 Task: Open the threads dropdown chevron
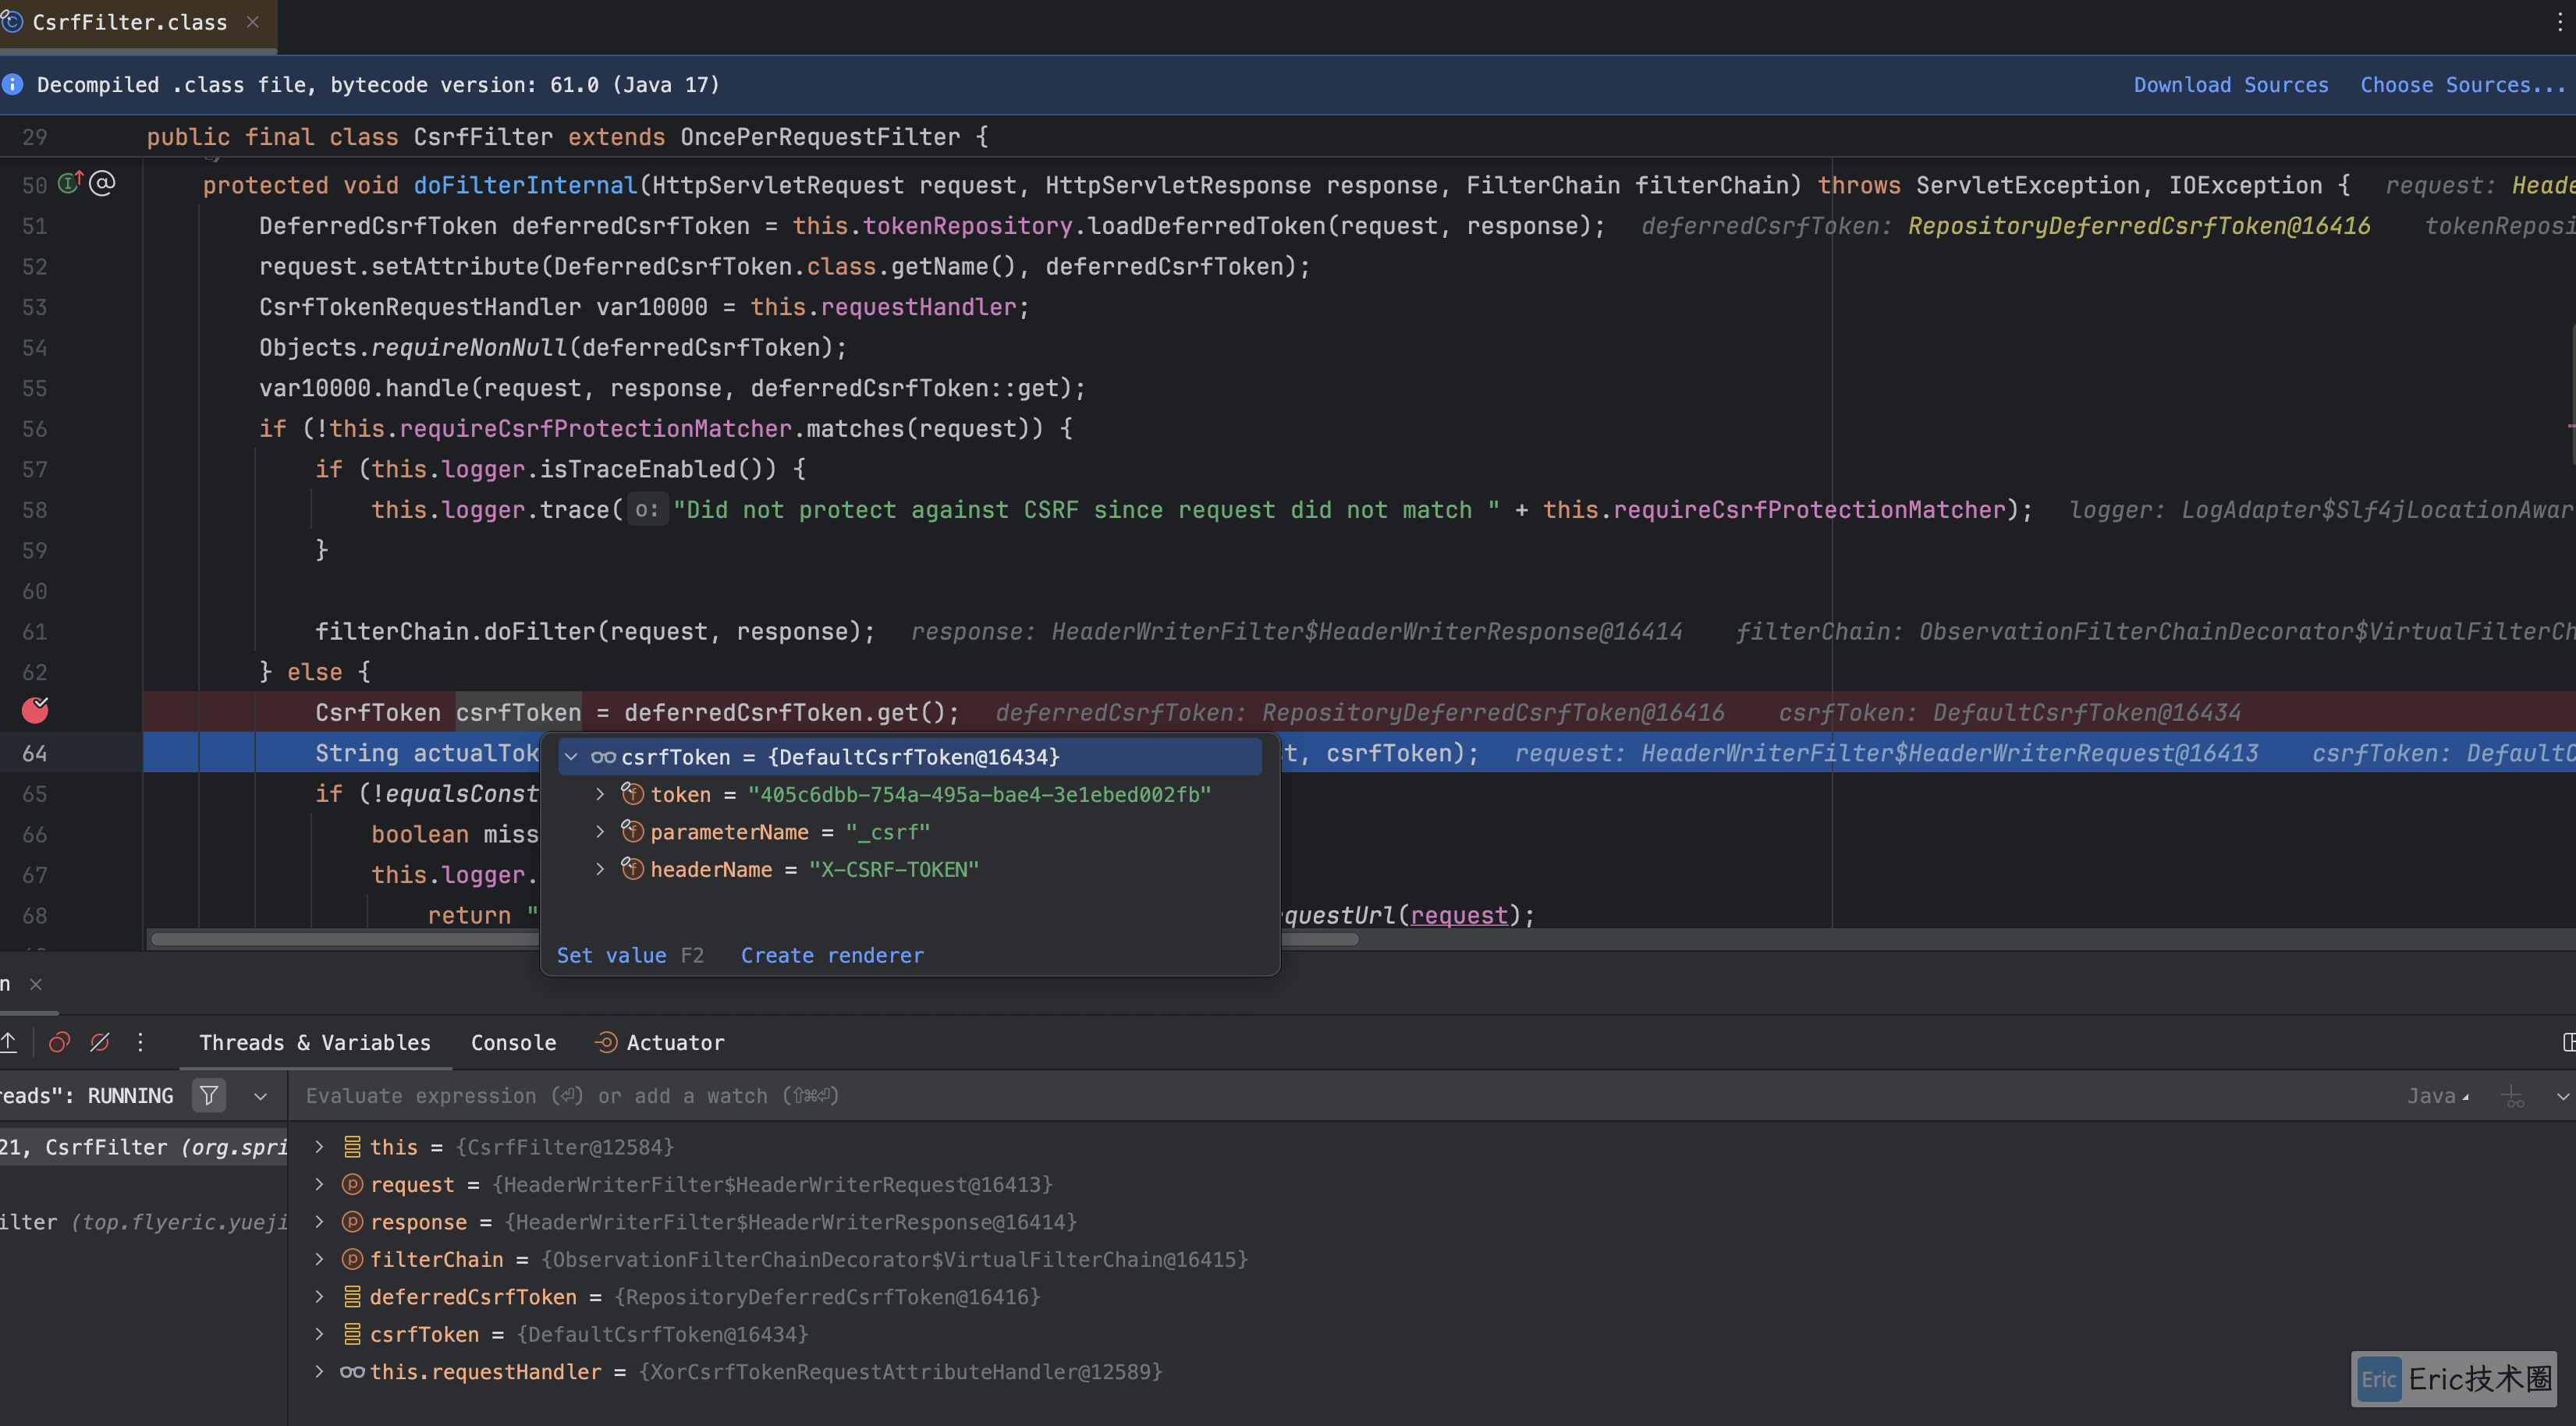tap(260, 1096)
